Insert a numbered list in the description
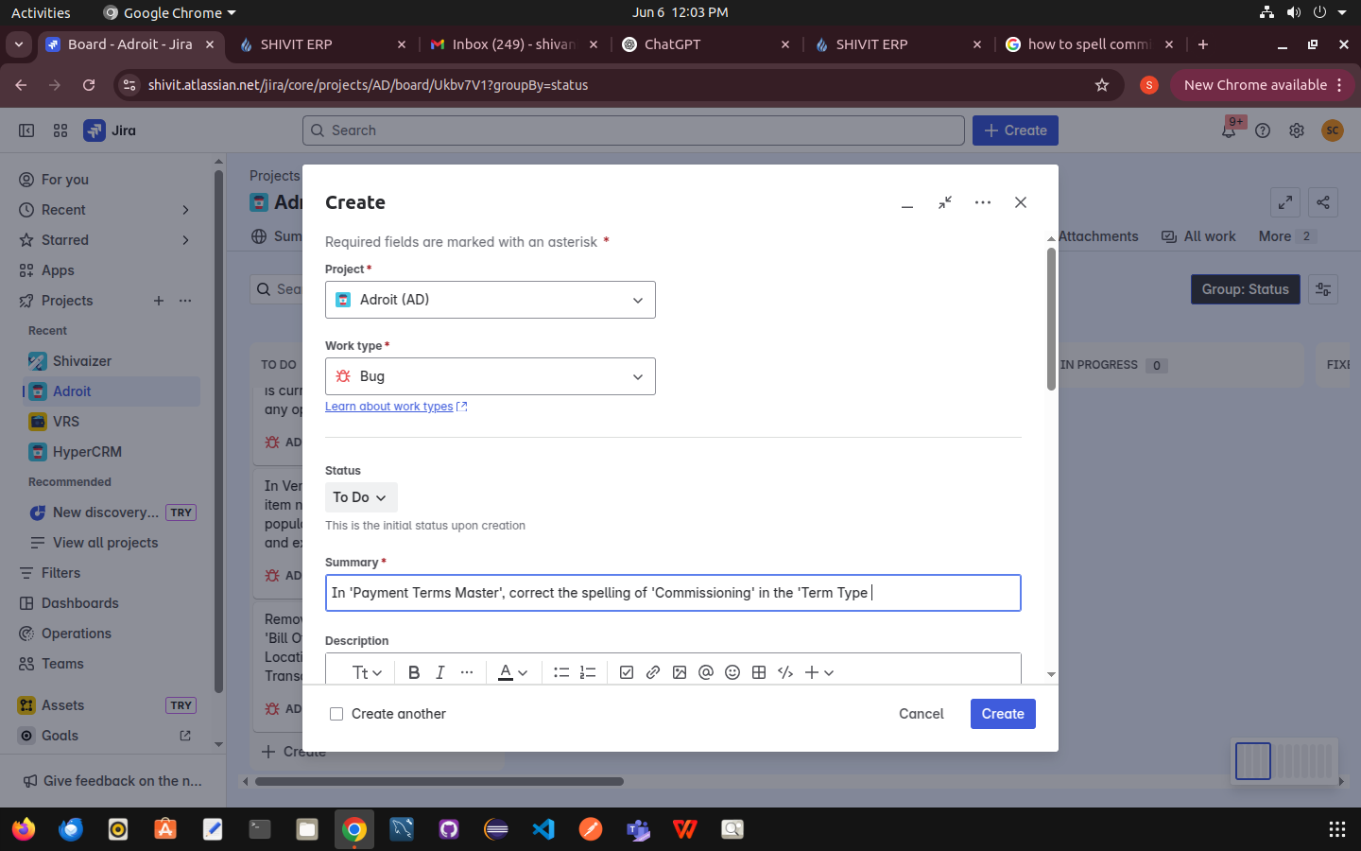Image resolution: width=1361 pixels, height=851 pixels. pos(588,672)
